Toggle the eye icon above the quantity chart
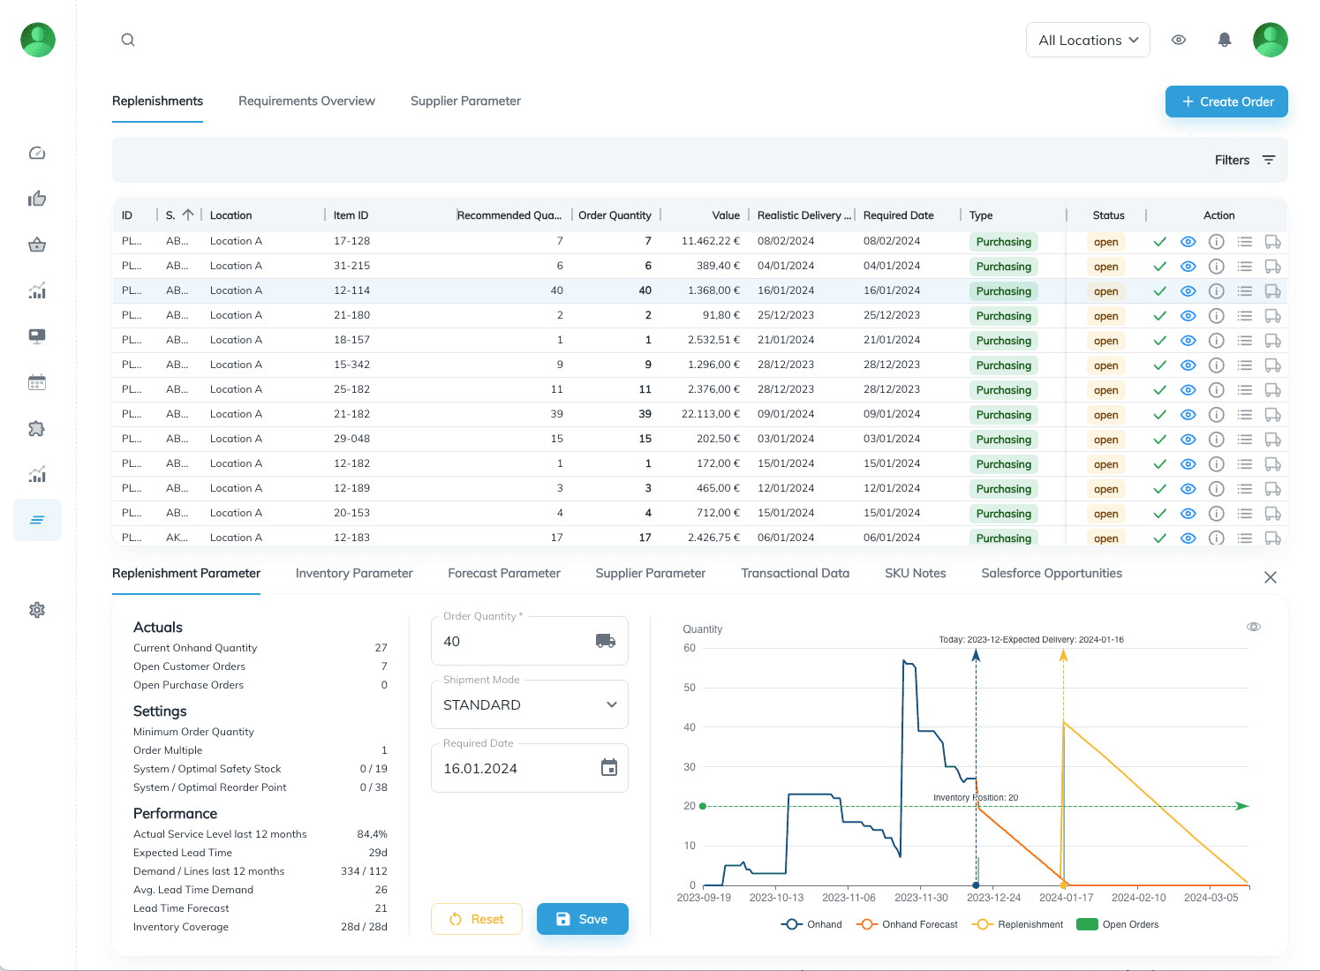Viewport: 1320px width, 971px height. (x=1254, y=626)
